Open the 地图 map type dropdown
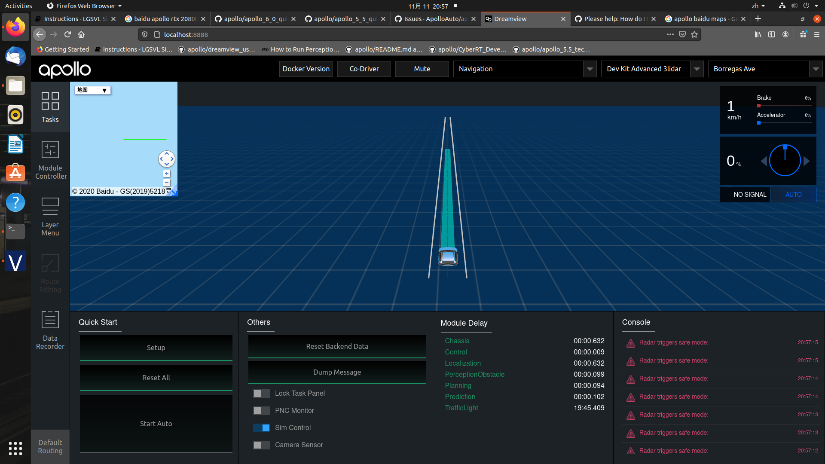 [x=92, y=90]
